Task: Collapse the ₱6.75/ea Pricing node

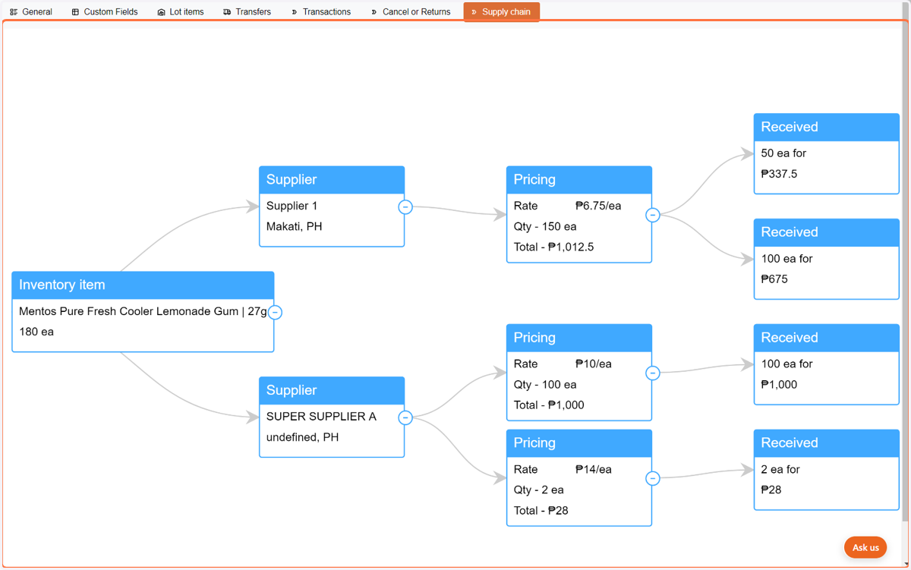Action: click(x=653, y=215)
